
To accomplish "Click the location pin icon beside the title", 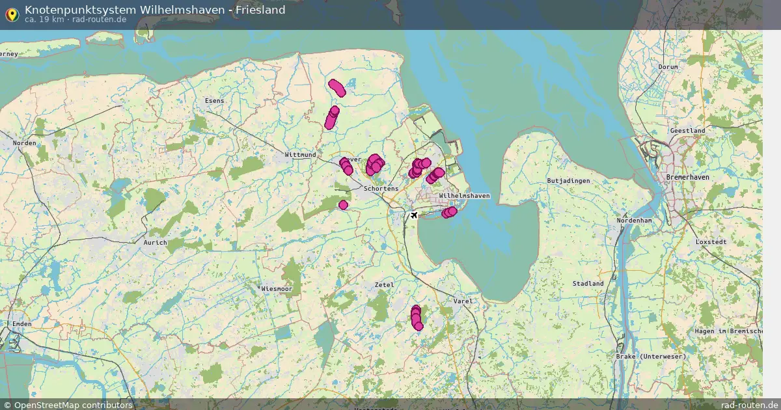I will pyautogui.click(x=11, y=14).
